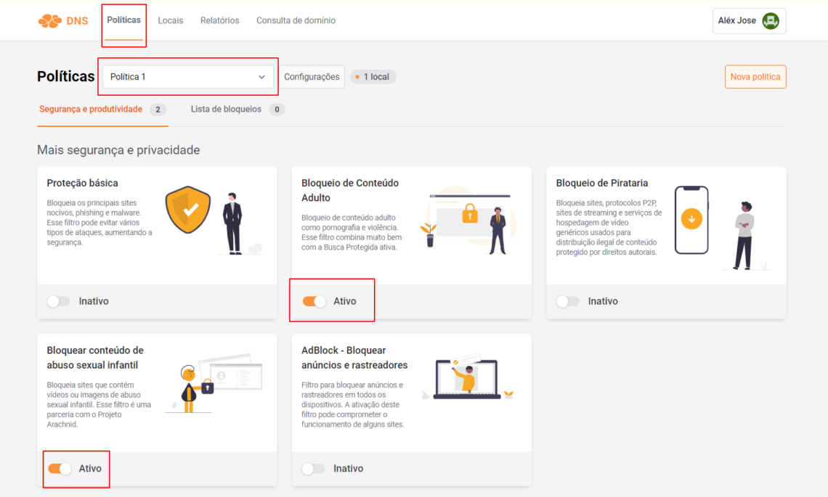Click the 1 local badge
This screenshot has height=497, width=828.
pos(373,77)
